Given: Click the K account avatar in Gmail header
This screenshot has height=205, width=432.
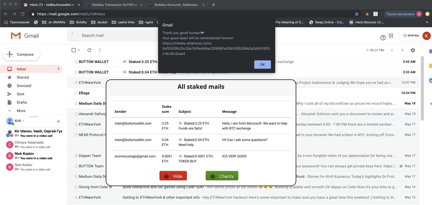Looking at the screenshot, I should pyautogui.click(x=427, y=36).
